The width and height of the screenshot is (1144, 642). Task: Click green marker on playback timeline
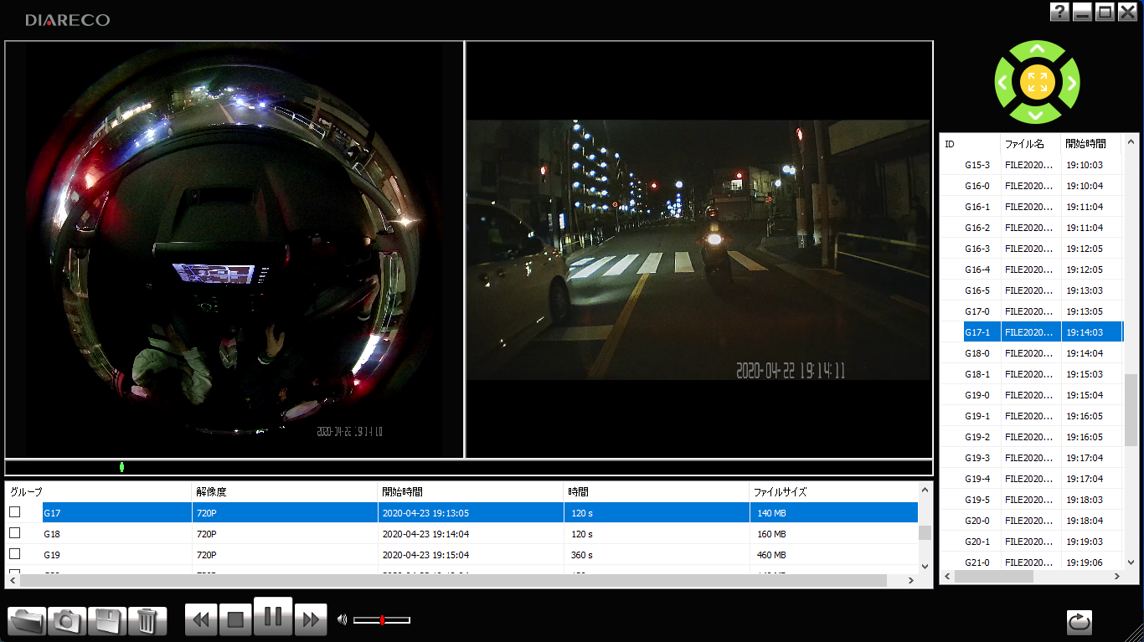[x=121, y=467]
